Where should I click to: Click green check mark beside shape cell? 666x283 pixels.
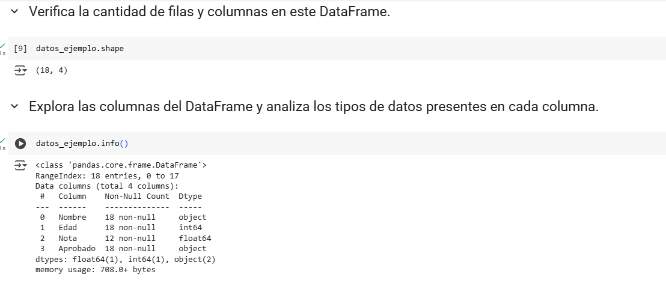[x=3, y=45]
